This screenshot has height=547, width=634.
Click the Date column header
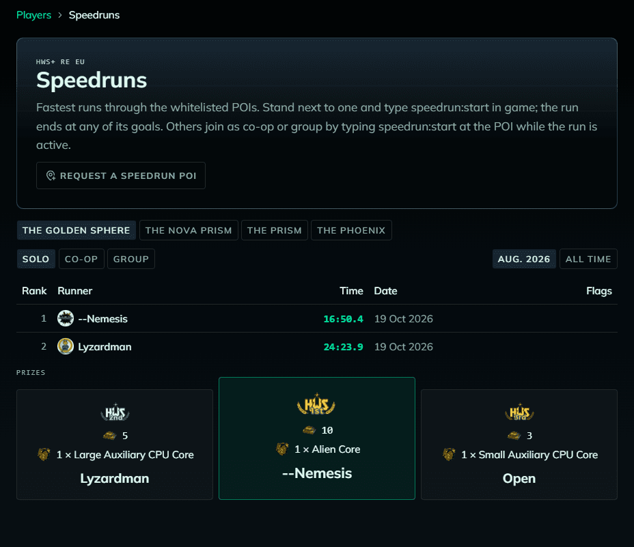pos(385,291)
